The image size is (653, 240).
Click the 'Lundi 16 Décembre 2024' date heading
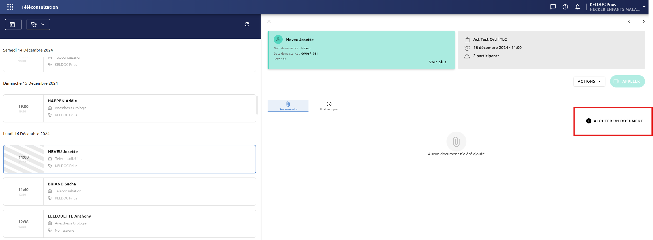[26, 134]
